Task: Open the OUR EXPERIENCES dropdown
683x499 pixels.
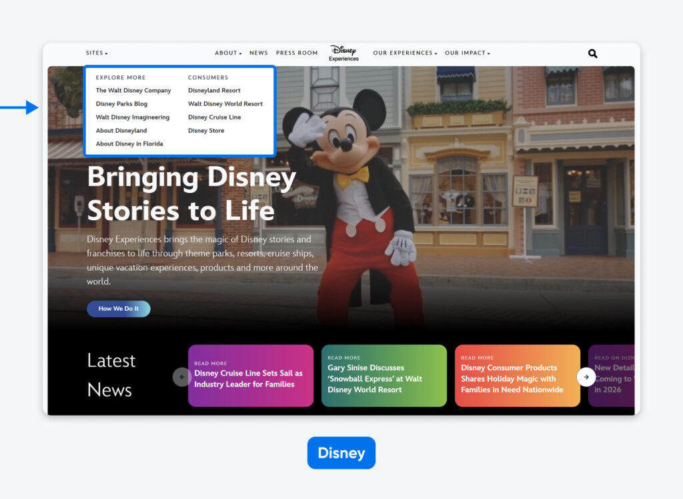Action: [x=404, y=53]
